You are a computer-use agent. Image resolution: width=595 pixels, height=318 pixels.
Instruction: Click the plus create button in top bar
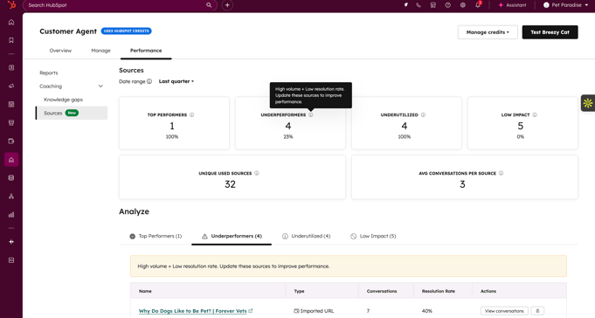tap(227, 5)
